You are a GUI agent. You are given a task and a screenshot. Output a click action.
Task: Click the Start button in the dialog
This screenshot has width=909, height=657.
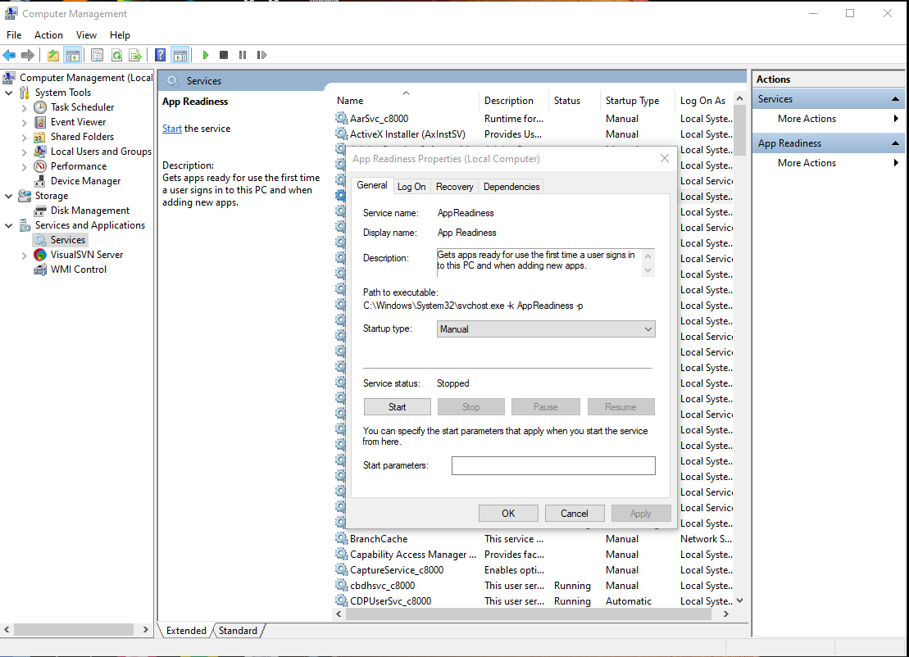(397, 406)
